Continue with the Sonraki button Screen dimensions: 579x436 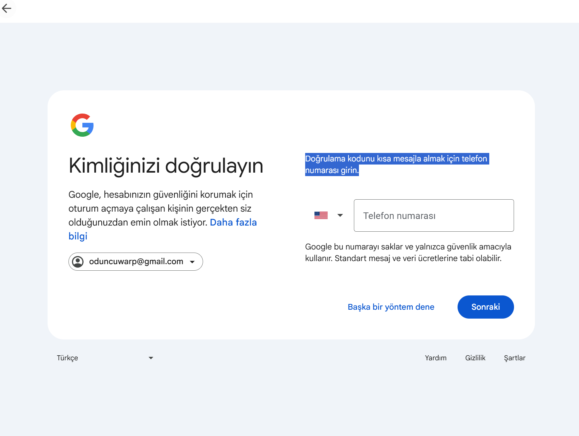click(x=486, y=307)
